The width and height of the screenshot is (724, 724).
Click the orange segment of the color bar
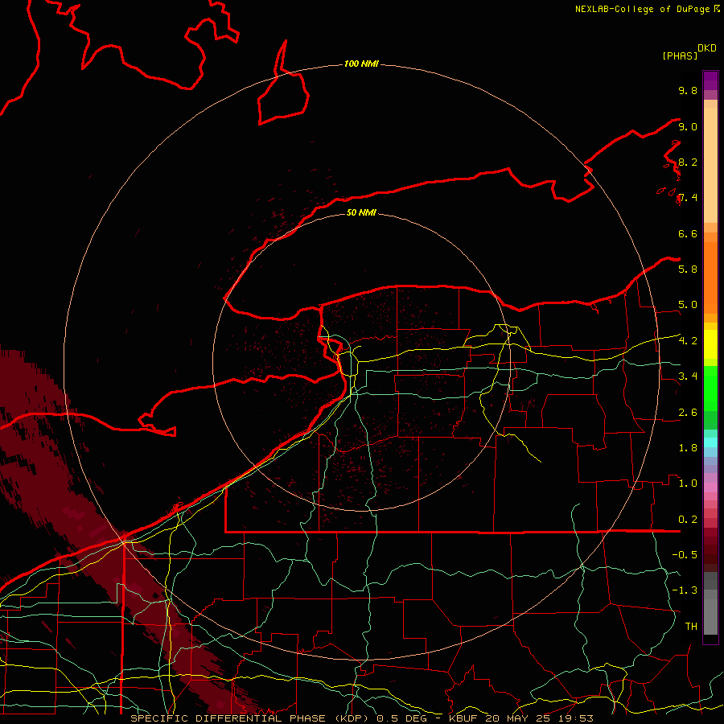pyautogui.click(x=710, y=277)
